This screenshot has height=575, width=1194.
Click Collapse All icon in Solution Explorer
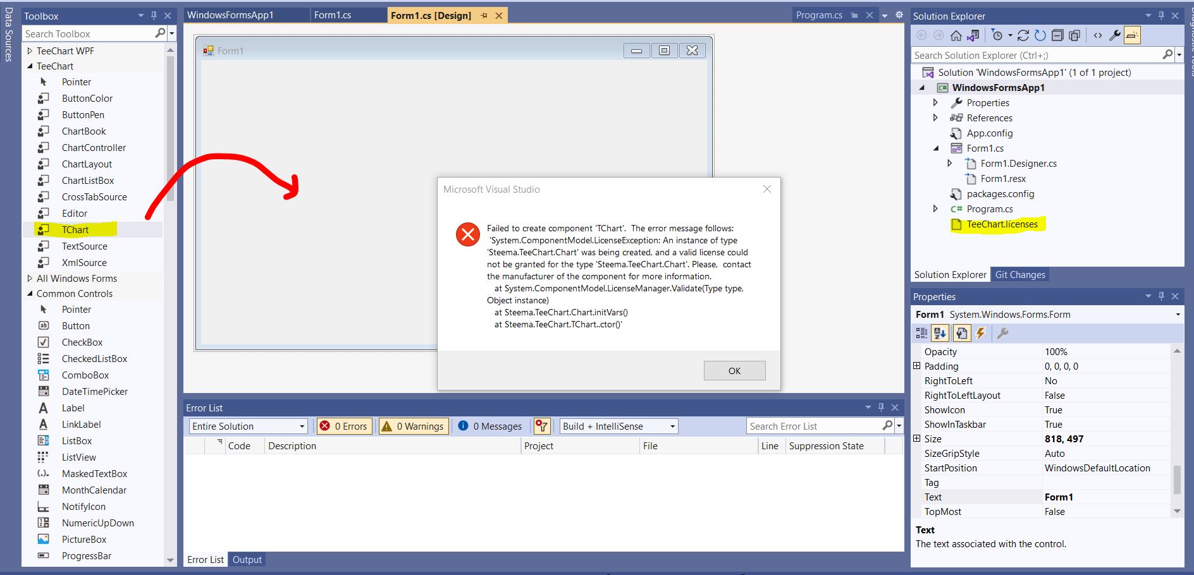1057,35
